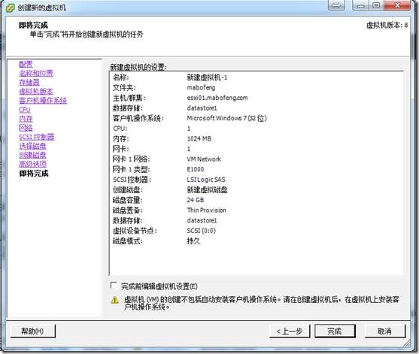Enable the edit VM settings before completion checkbox
This screenshot has width=419, height=354.
point(114,285)
